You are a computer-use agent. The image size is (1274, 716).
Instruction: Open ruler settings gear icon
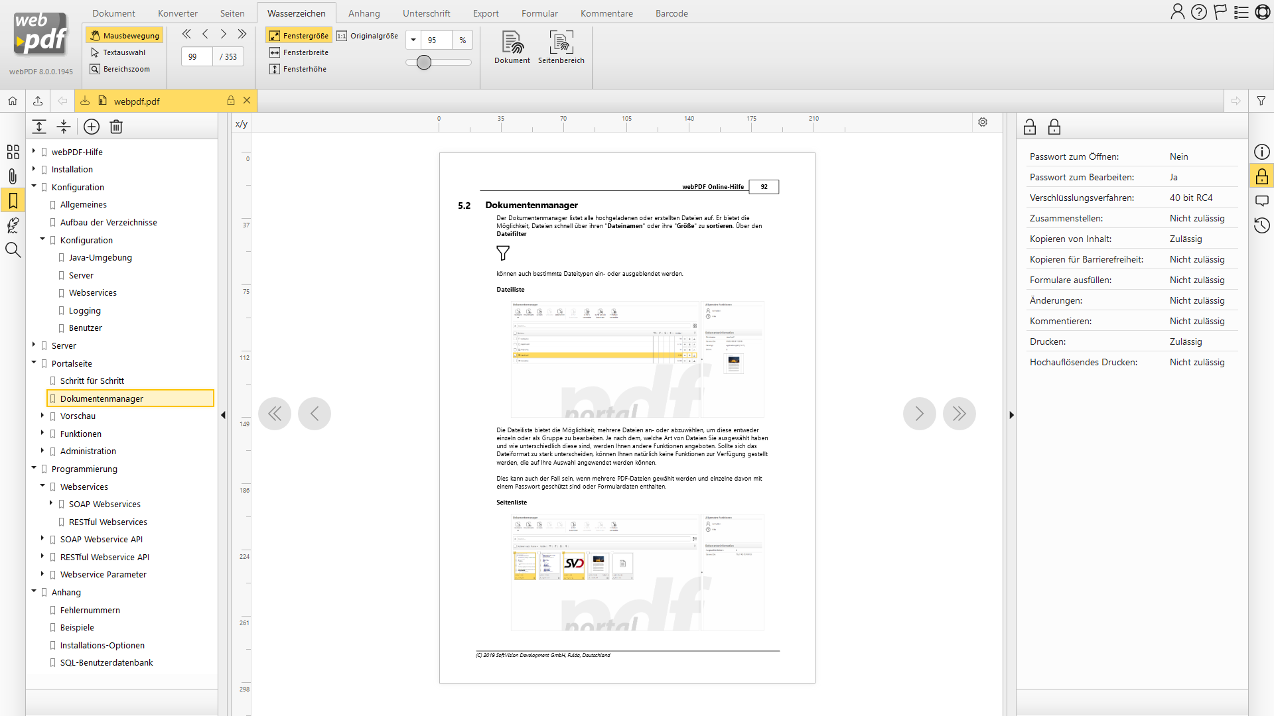[983, 122]
